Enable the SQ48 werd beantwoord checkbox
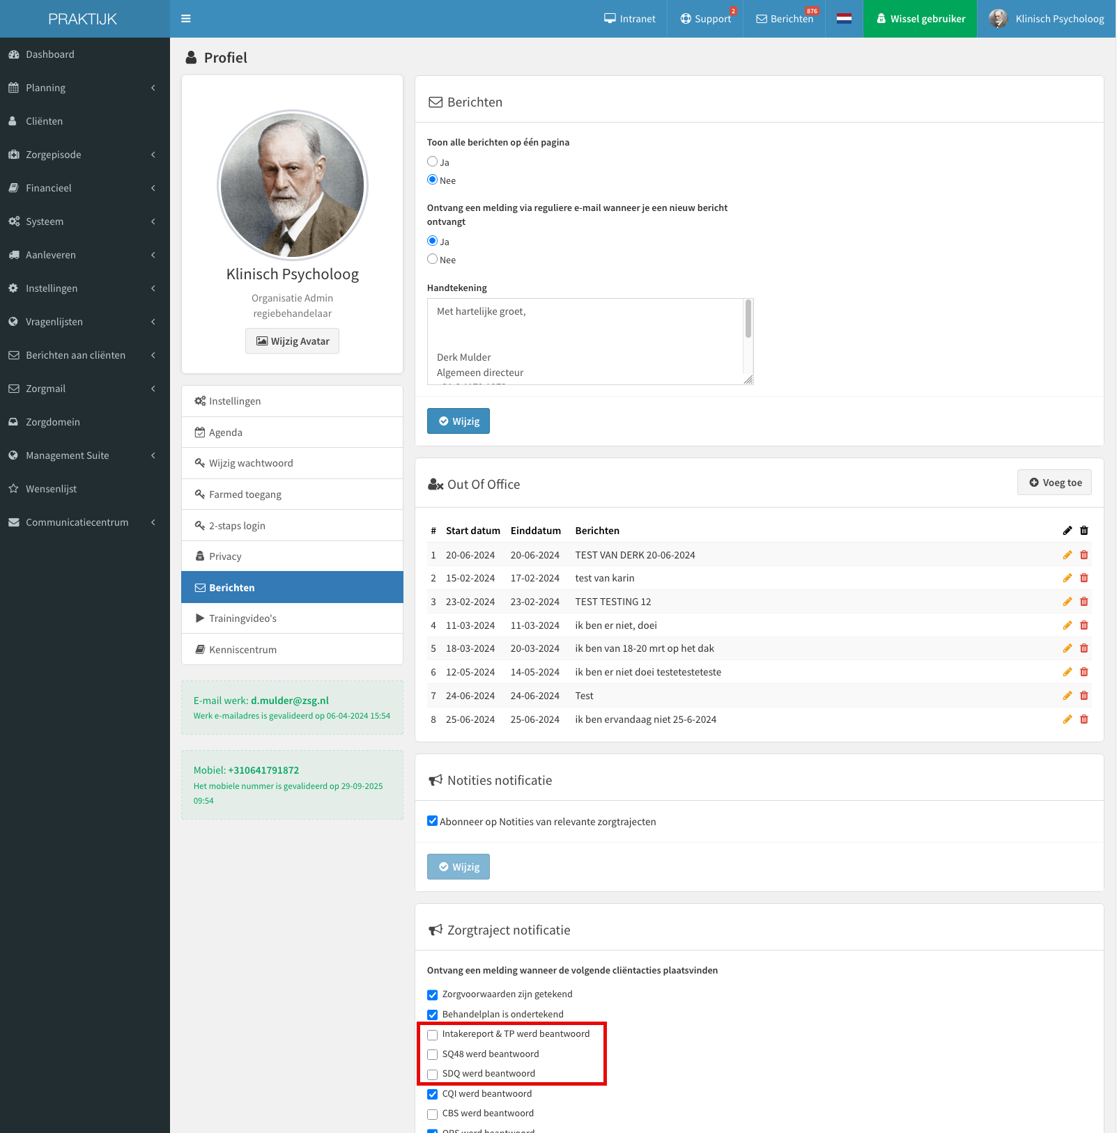1117x1133 pixels. pyautogui.click(x=432, y=1054)
